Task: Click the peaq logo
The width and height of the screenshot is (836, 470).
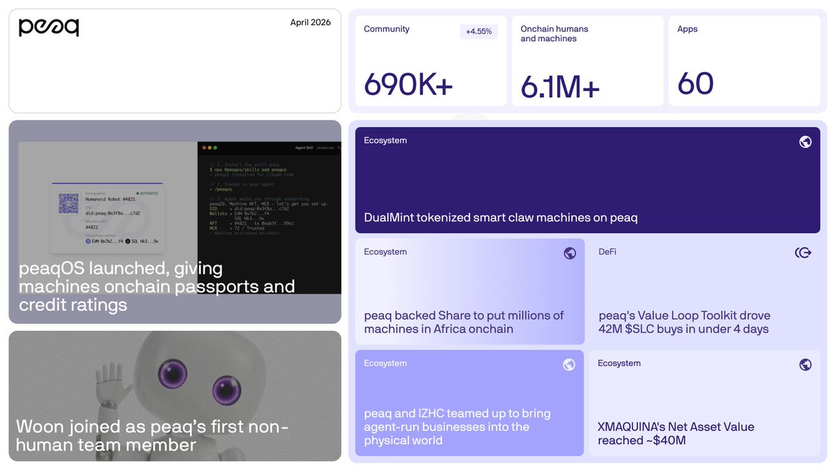Action: pyautogui.click(x=49, y=26)
